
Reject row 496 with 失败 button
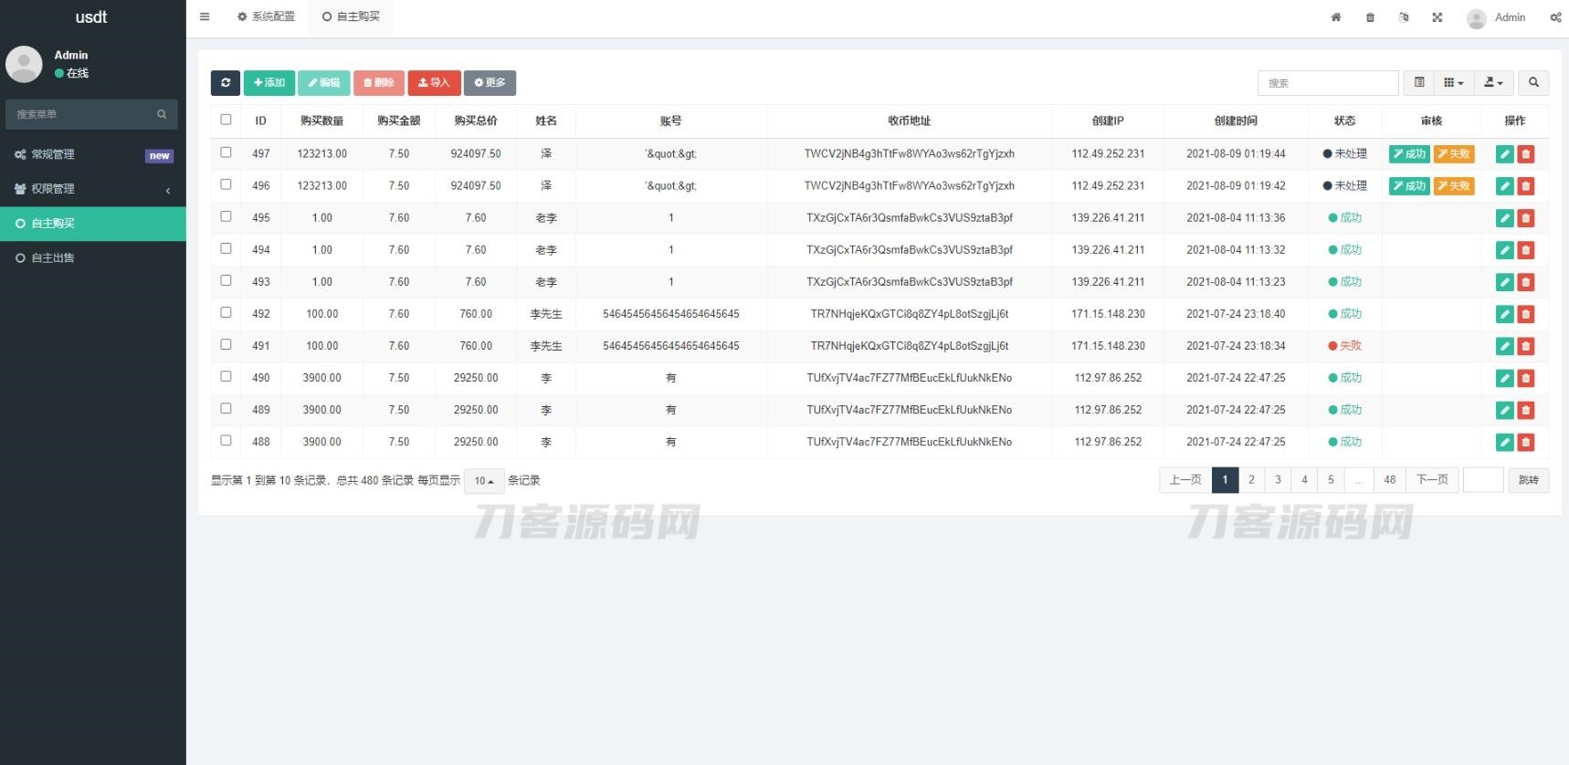[1454, 186]
